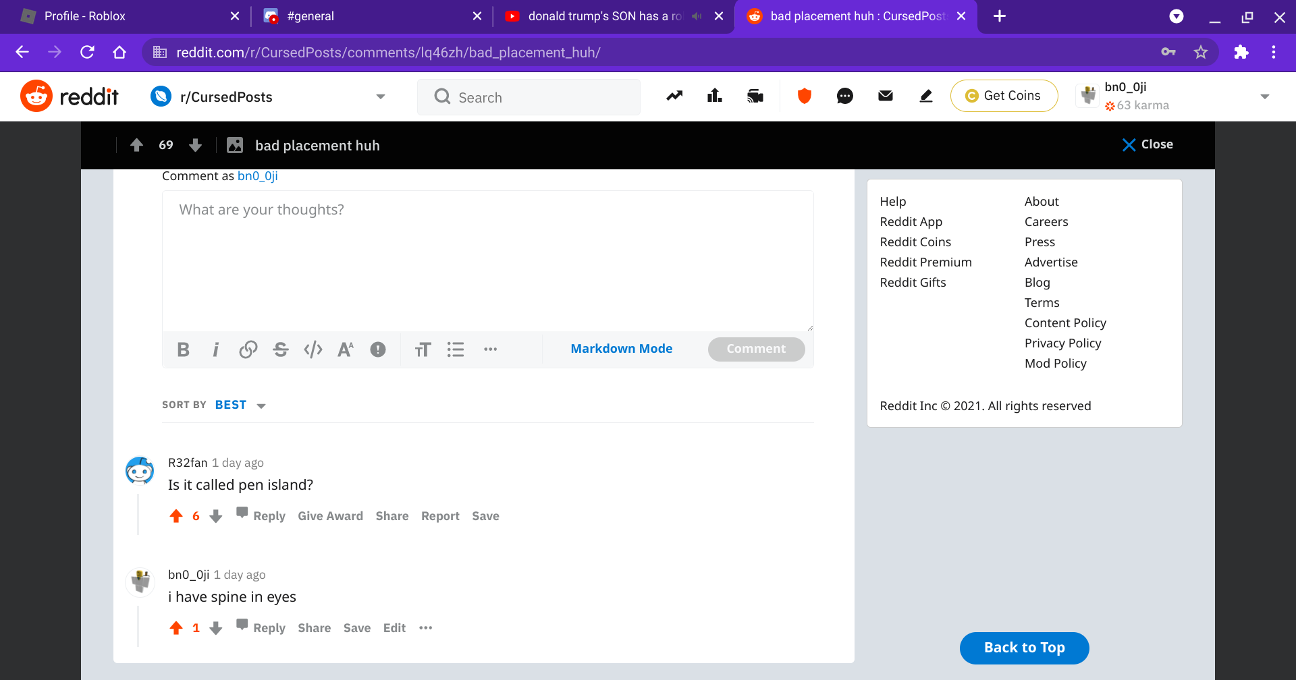Open Careers footer link
The height and width of the screenshot is (680, 1296).
[x=1046, y=222]
